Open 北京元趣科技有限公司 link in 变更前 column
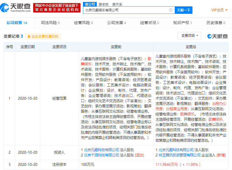This screenshot has width=232, height=170. (101, 150)
